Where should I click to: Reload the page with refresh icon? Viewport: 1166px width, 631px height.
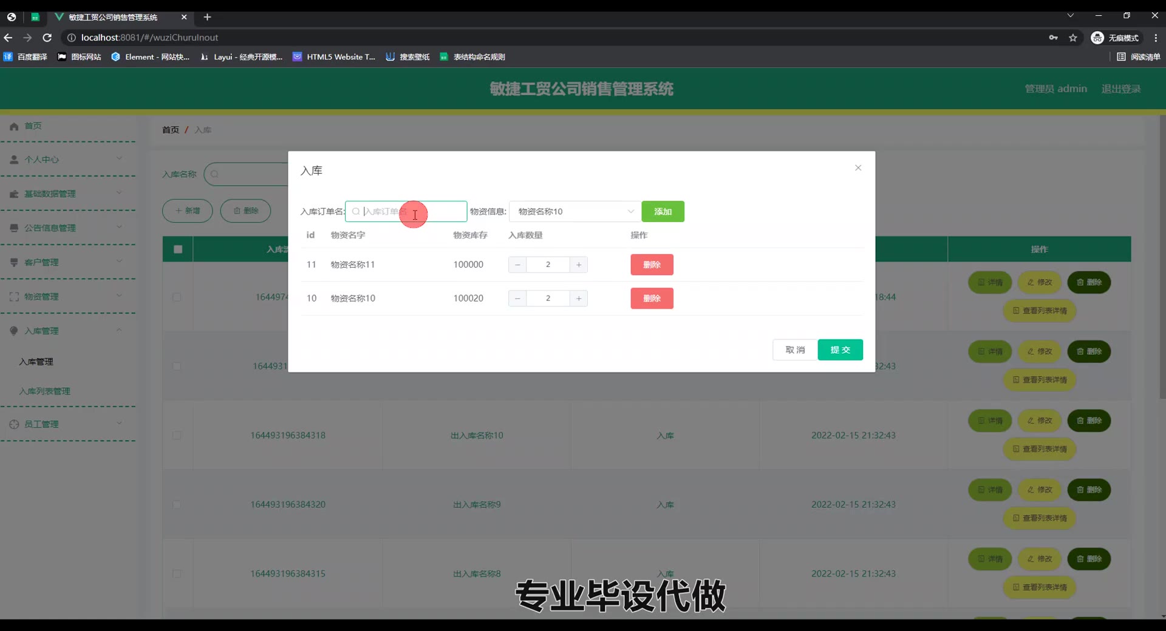[47, 38]
